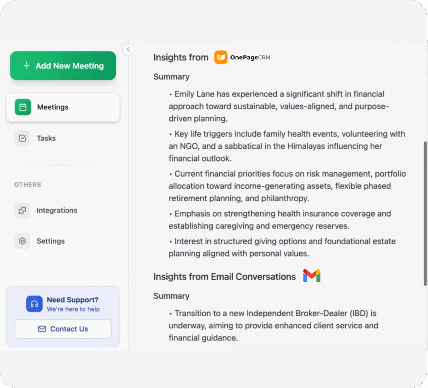Click the We're here to help link
The height and width of the screenshot is (388, 428).
click(73, 309)
